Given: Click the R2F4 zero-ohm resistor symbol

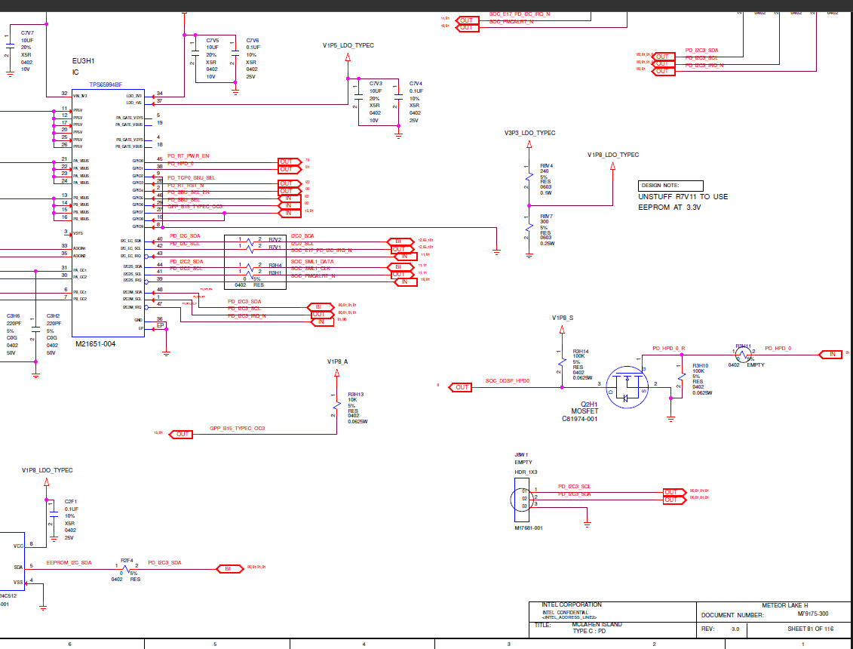Looking at the screenshot, I should [x=126, y=569].
